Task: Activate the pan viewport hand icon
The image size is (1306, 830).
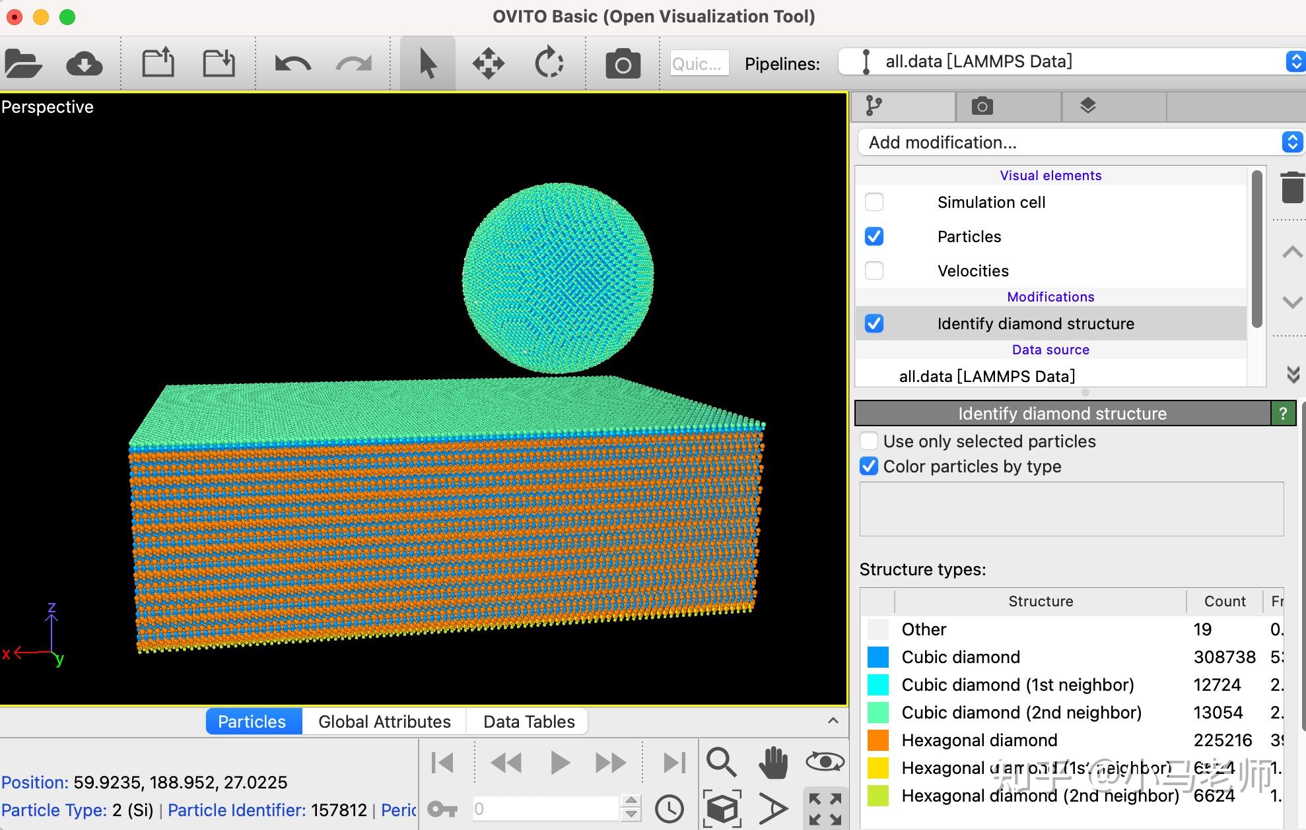Action: pos(773,762)
